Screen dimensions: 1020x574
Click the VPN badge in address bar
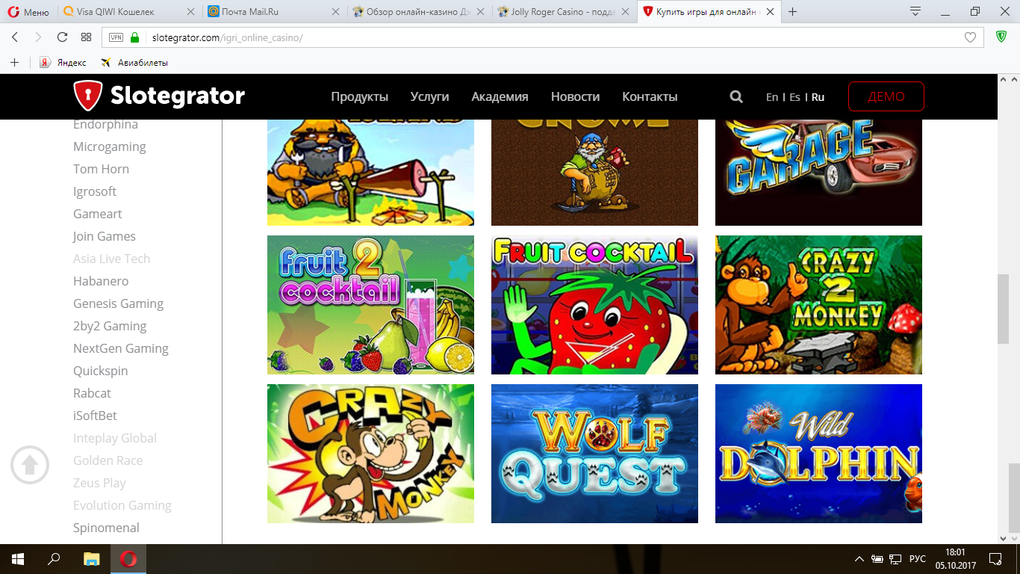(116, 37)
